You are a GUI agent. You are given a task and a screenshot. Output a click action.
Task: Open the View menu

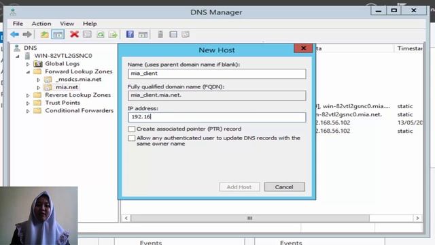tap(67, 24)
